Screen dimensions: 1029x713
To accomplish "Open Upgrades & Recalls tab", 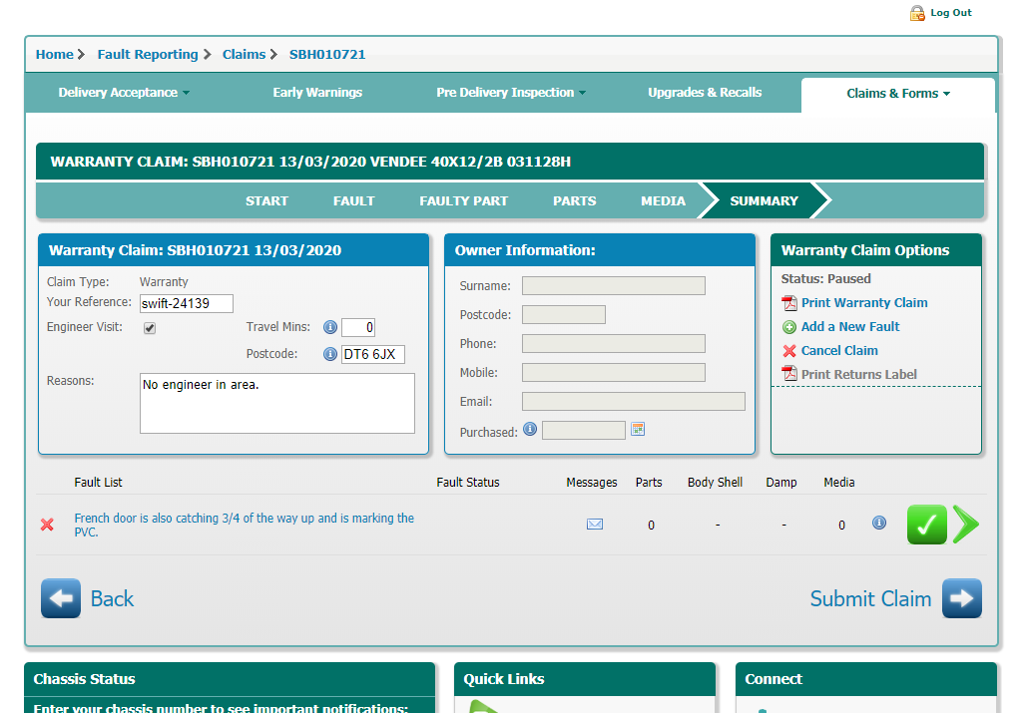I will click(705, 93).
